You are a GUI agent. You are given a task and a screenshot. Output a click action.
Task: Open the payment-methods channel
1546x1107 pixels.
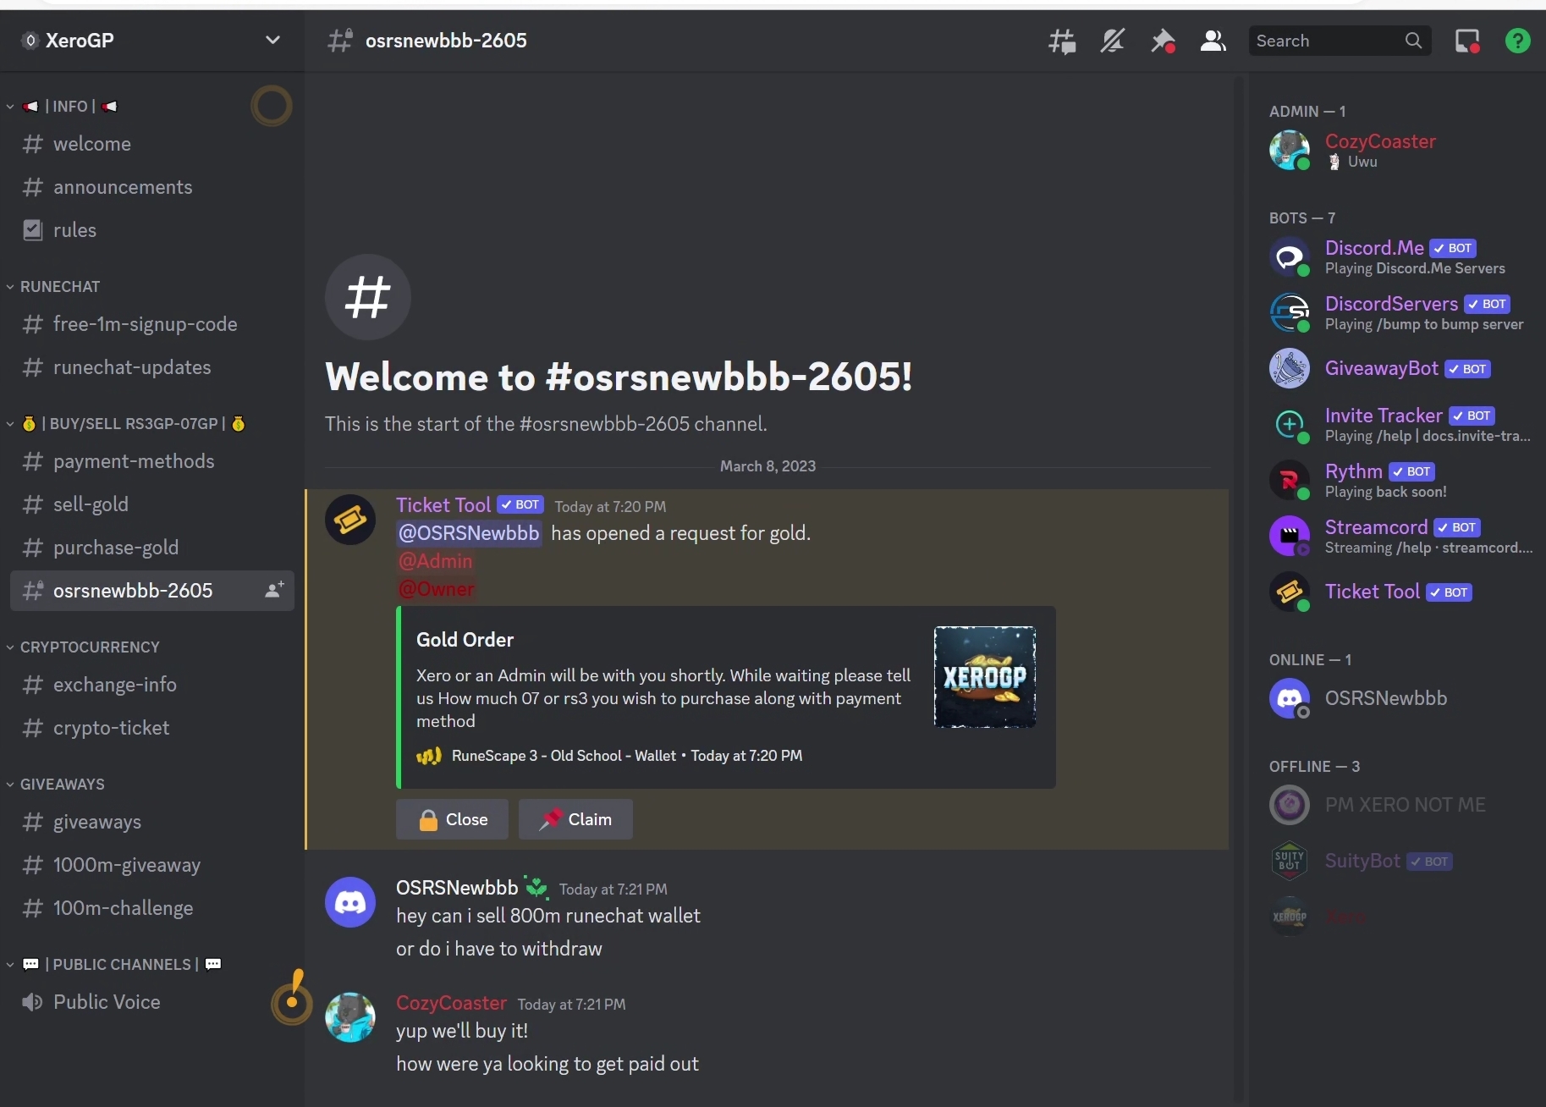[152, 461]
